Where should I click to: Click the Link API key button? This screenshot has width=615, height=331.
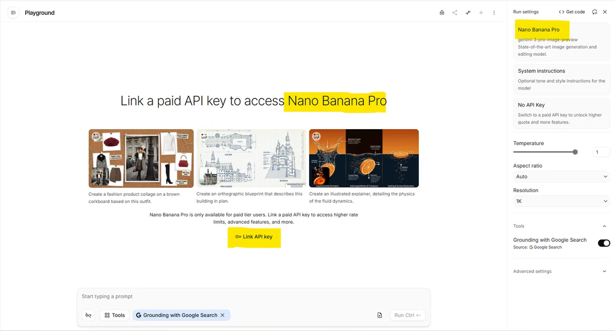[254, 237]
